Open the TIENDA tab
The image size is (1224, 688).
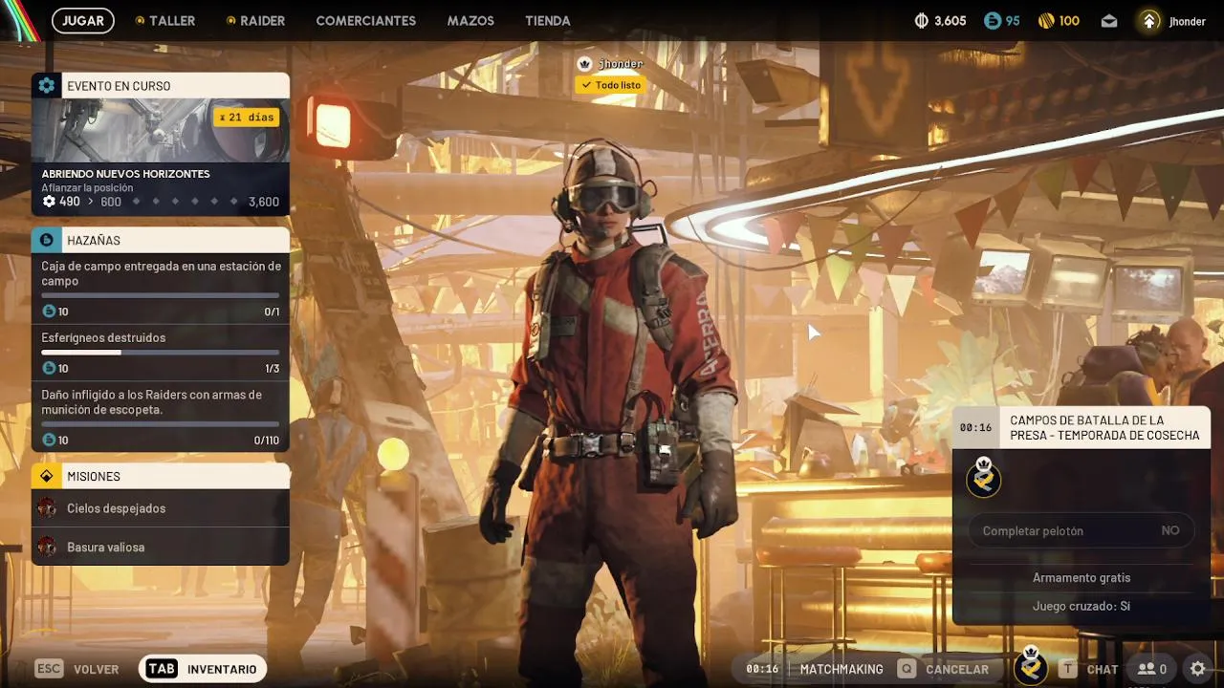[x=548, y=20]
